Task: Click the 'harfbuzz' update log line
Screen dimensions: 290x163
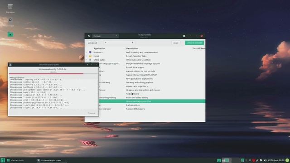Action: [36, 87]
